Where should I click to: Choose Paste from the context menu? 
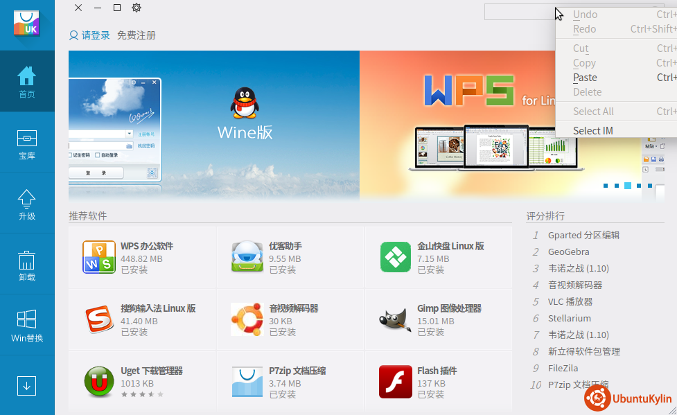585,78
